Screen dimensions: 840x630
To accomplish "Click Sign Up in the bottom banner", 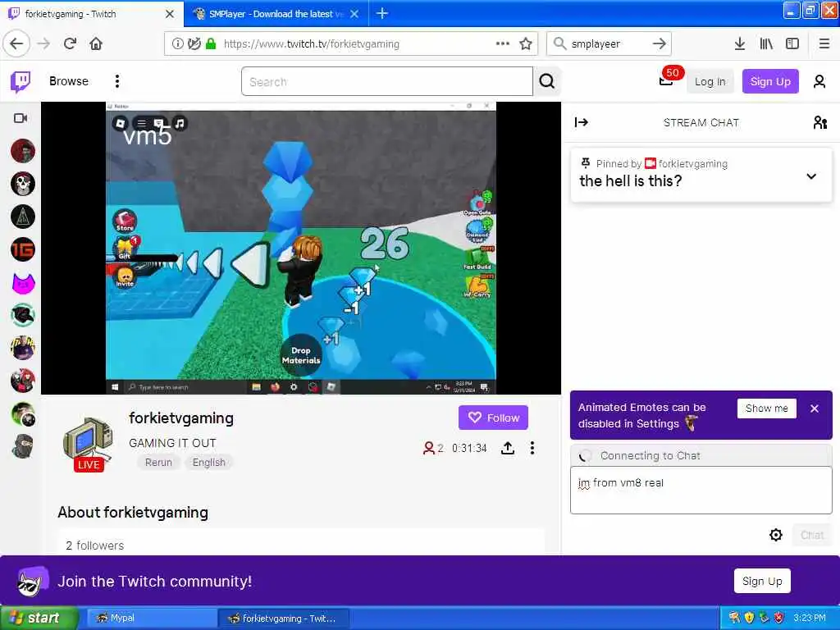I will (x=762, y=582).
